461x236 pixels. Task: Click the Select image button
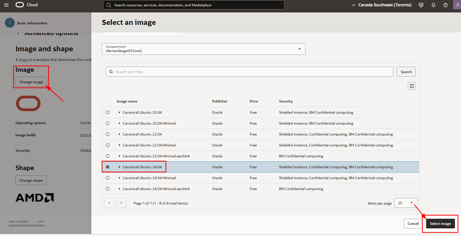click(x=440, y=223)
